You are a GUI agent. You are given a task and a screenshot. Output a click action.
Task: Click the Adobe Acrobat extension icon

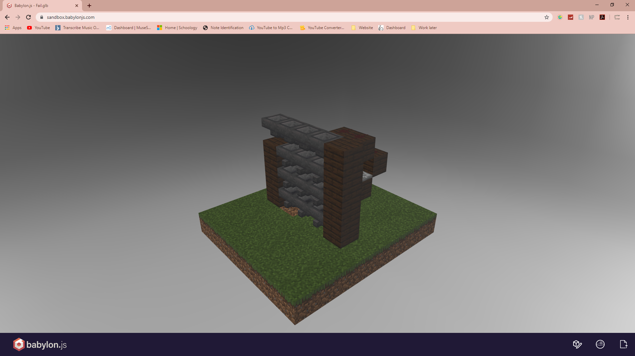point(602,17)
